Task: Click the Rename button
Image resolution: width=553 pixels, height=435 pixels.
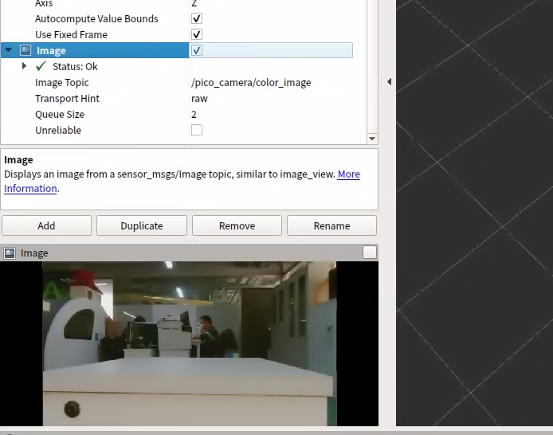Action: coord(331,225)
